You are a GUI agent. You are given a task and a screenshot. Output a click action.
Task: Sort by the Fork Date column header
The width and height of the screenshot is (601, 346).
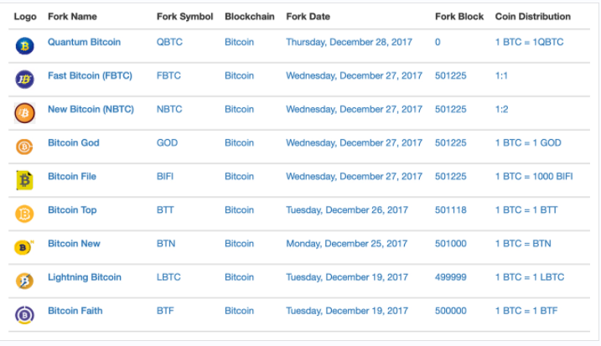(x=308, y=16)
